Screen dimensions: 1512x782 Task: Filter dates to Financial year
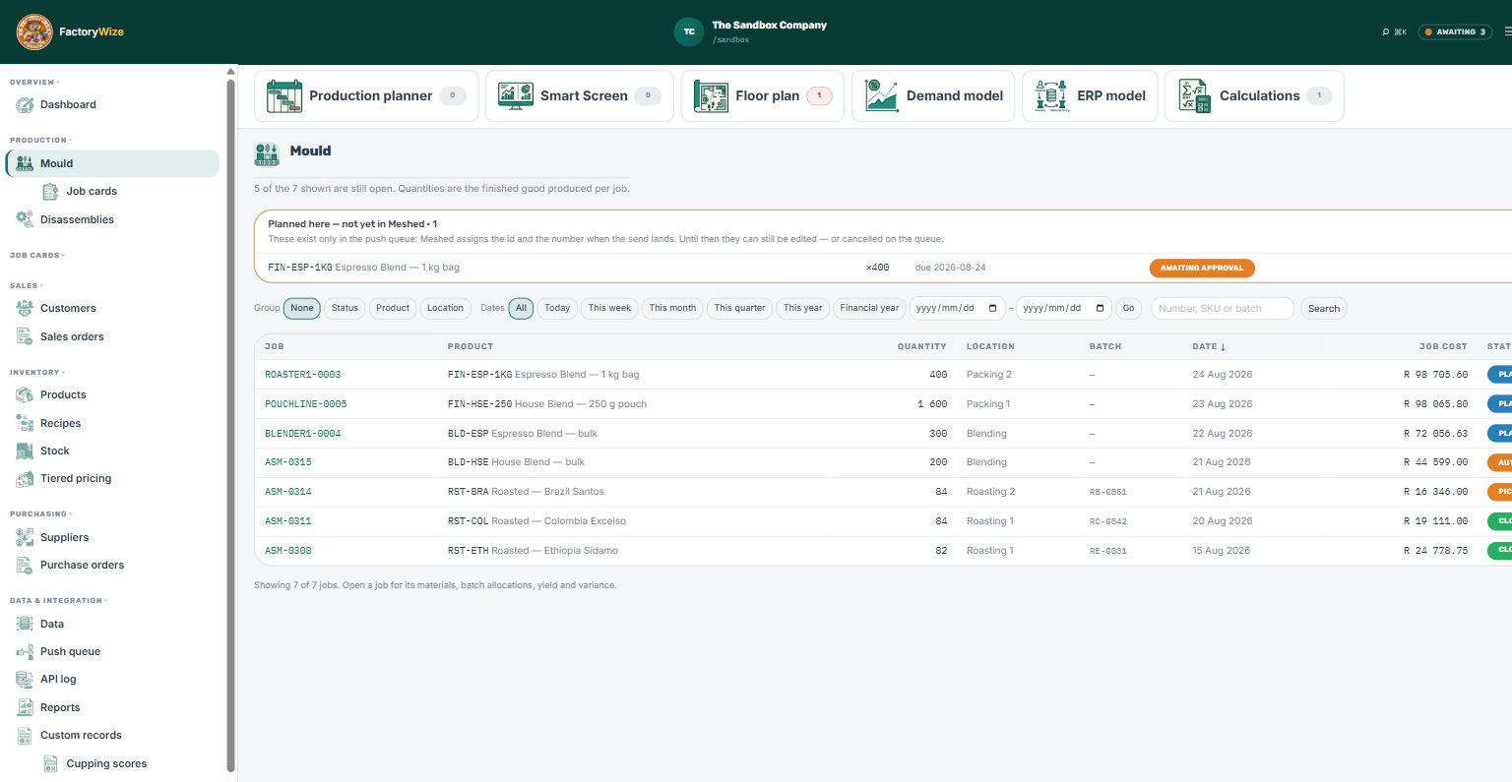[x=869, y=308]
